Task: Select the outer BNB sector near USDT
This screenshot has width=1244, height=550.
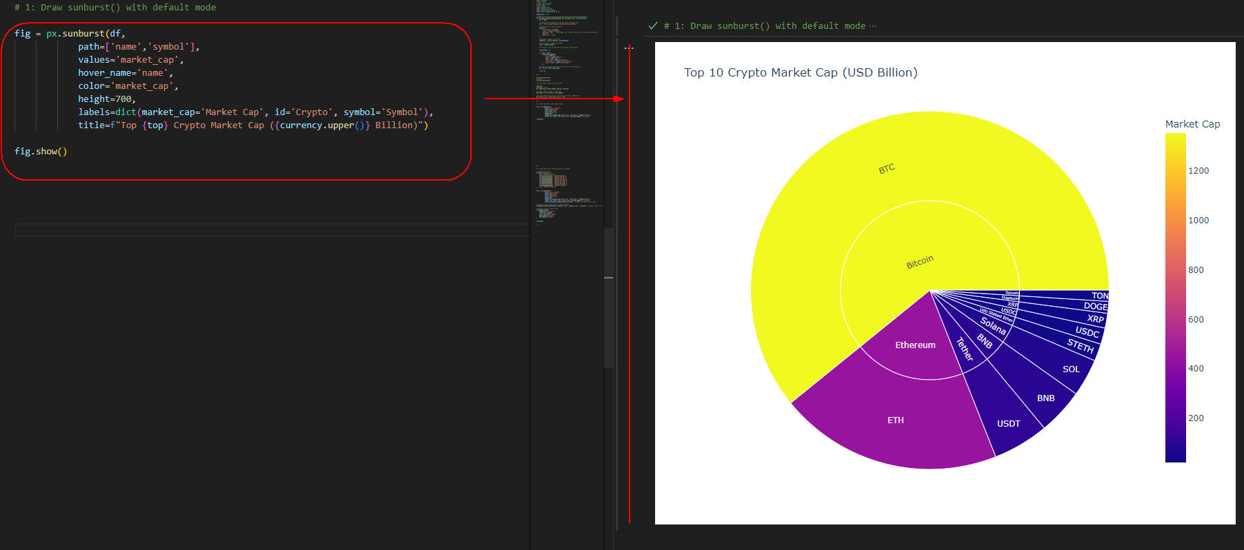Action: pos(1045,398)
